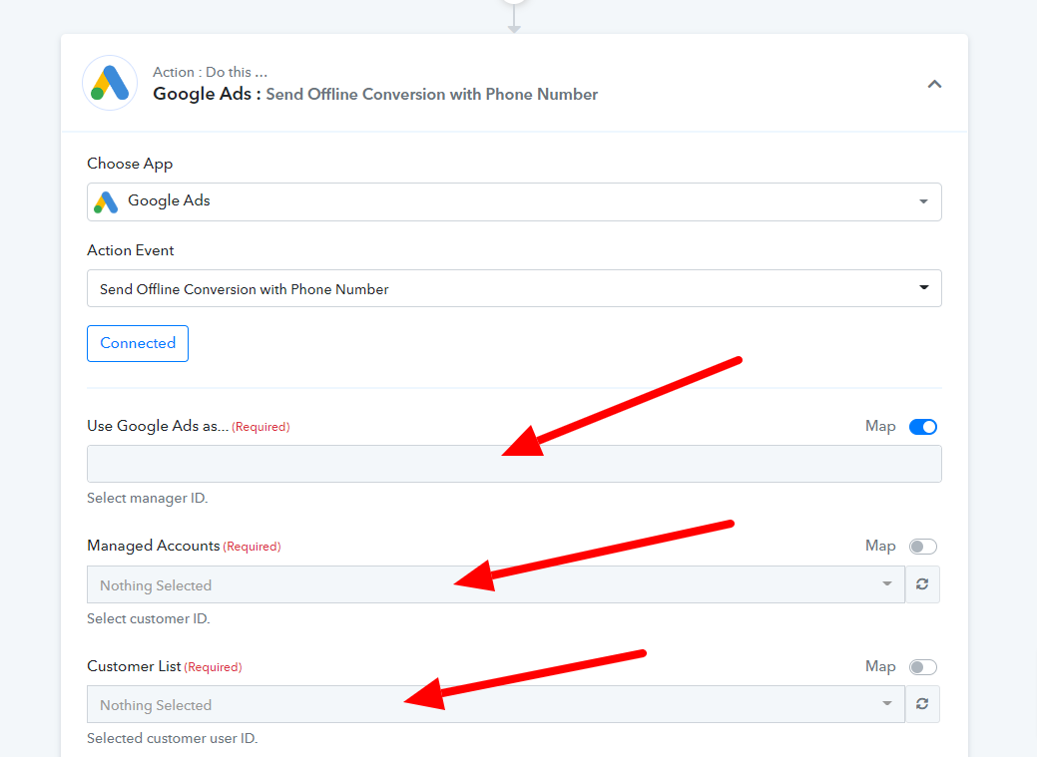
Task: Click the Google Ads icon inside Choose App field
Action: point(106,201)
